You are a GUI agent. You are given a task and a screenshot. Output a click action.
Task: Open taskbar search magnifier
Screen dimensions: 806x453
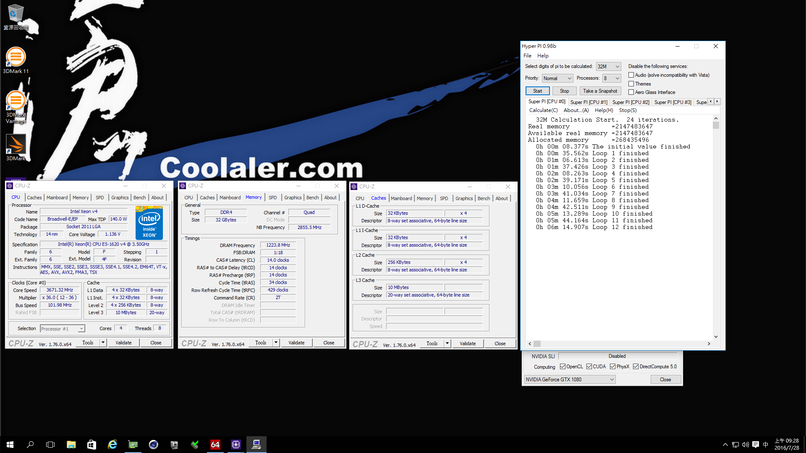coord(30,445)
